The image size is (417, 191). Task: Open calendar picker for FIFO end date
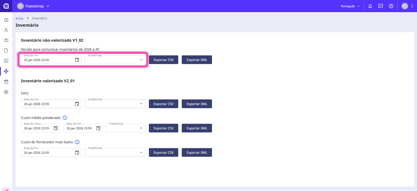click(77, 104)
